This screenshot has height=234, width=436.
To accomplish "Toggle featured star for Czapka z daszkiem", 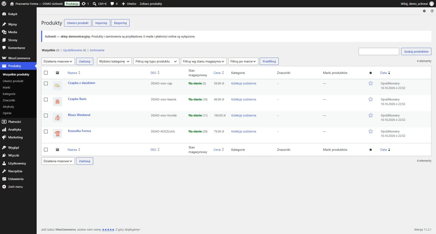I will (x=371, y=83).
